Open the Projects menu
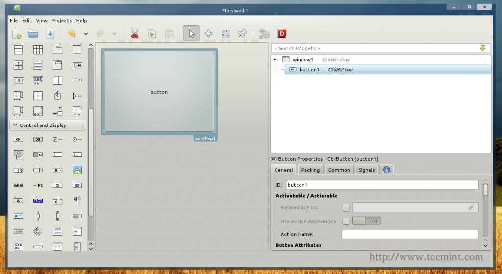This screenshot has width=502, height=274. pyautogui.click(x=61, y=21)
